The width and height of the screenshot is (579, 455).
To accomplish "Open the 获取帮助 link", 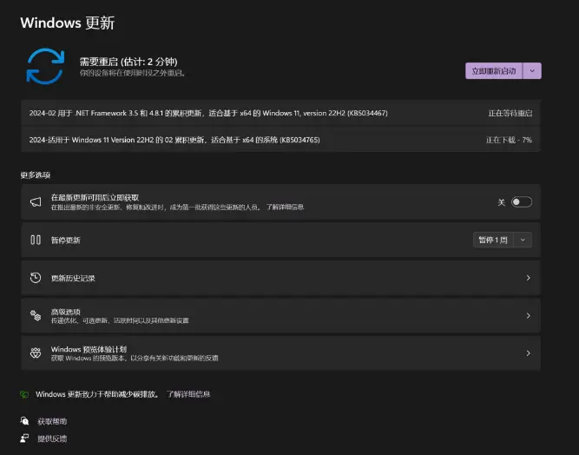I will point(52,421).
